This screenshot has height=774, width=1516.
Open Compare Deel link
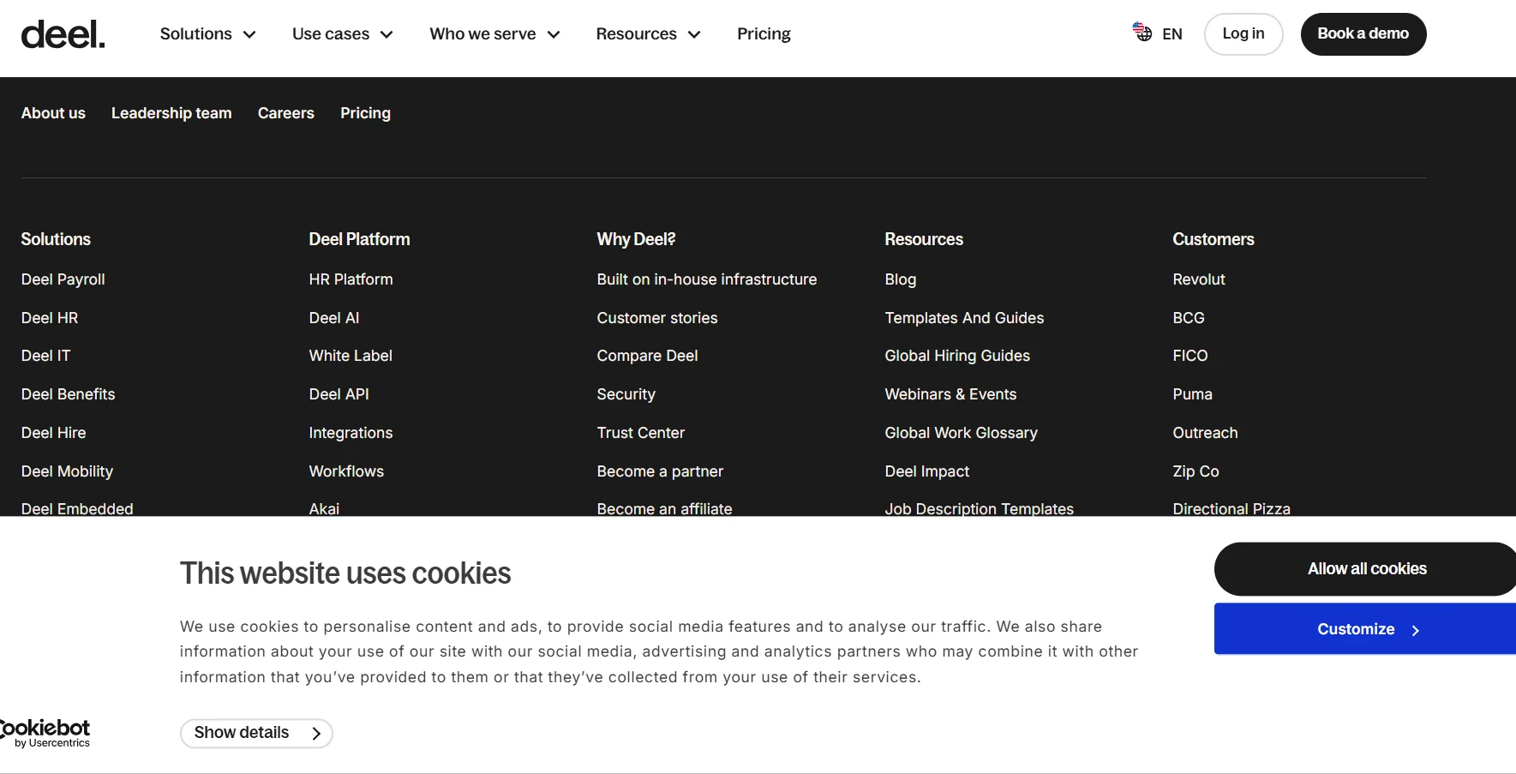(648, 356)
